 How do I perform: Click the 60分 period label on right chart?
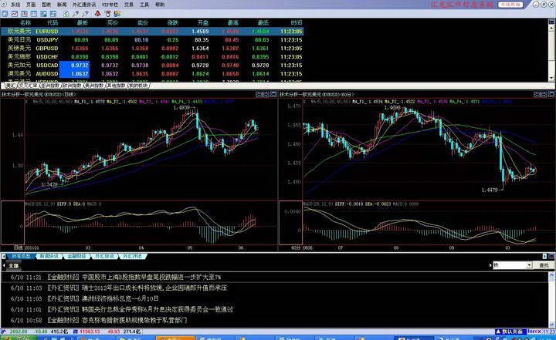point(296,247)
